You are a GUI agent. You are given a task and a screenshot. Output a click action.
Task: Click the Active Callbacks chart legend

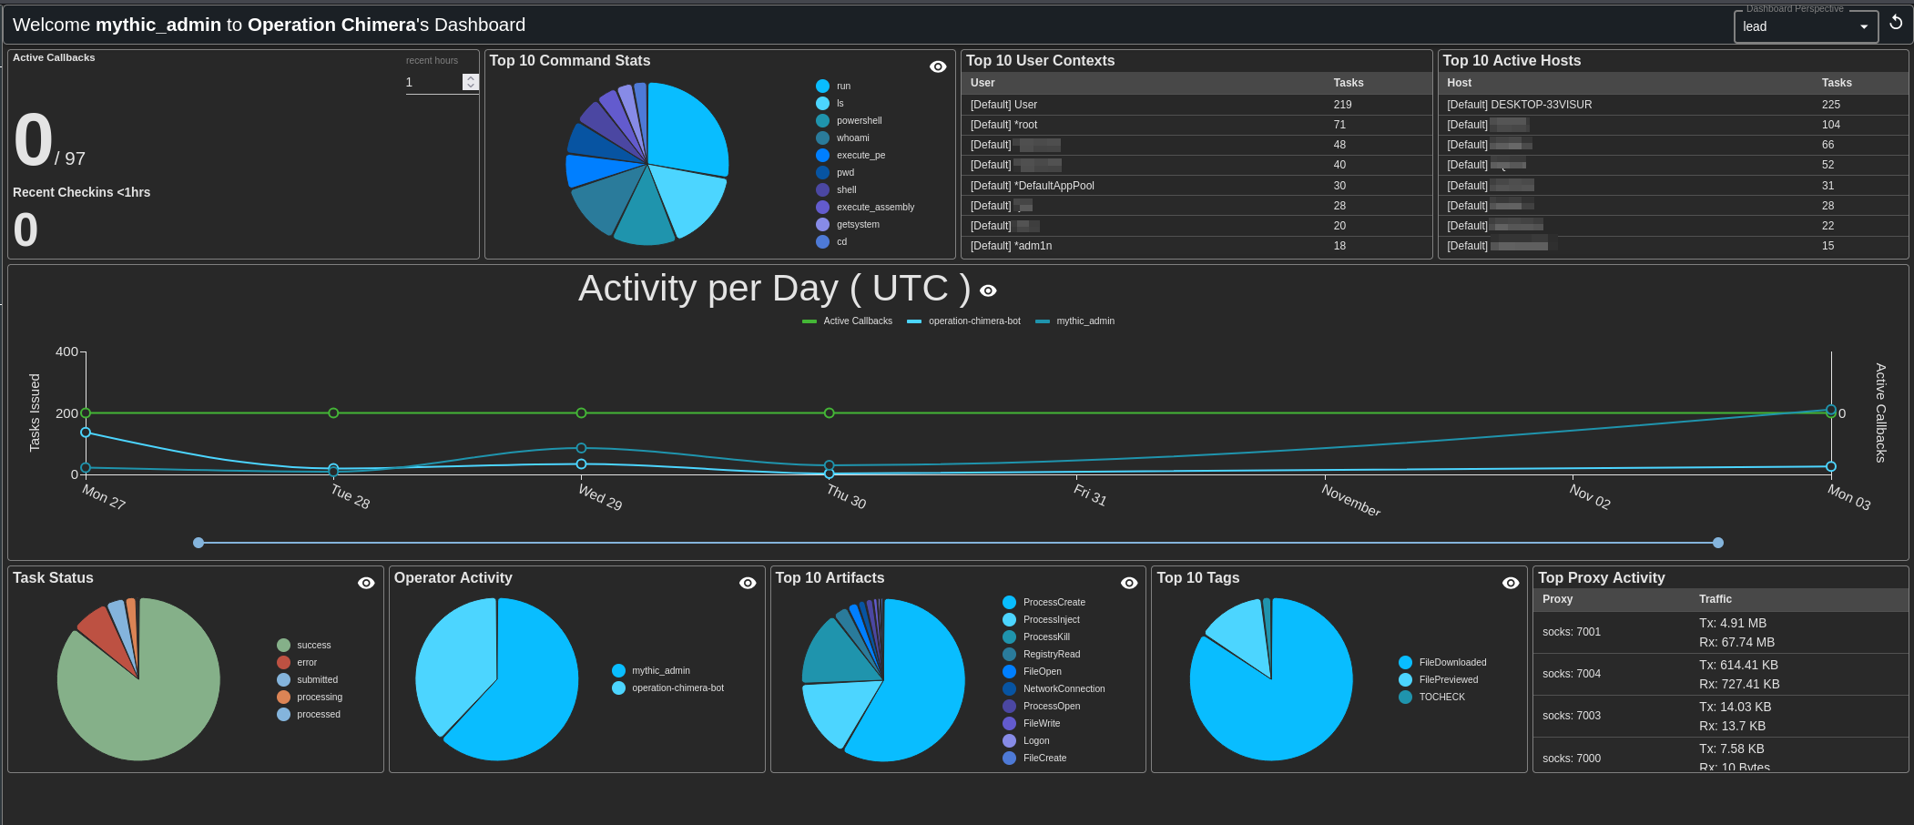847,321
